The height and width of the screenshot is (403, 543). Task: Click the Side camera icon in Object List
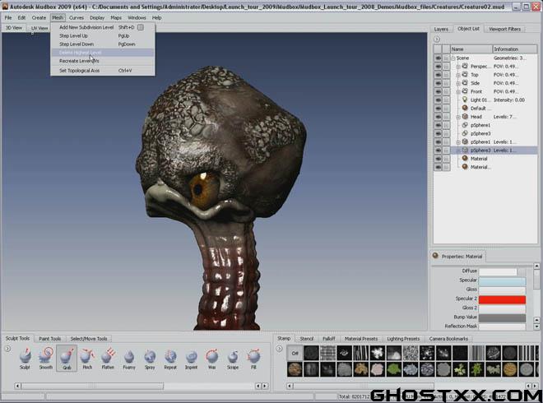[x=465, y=83]
